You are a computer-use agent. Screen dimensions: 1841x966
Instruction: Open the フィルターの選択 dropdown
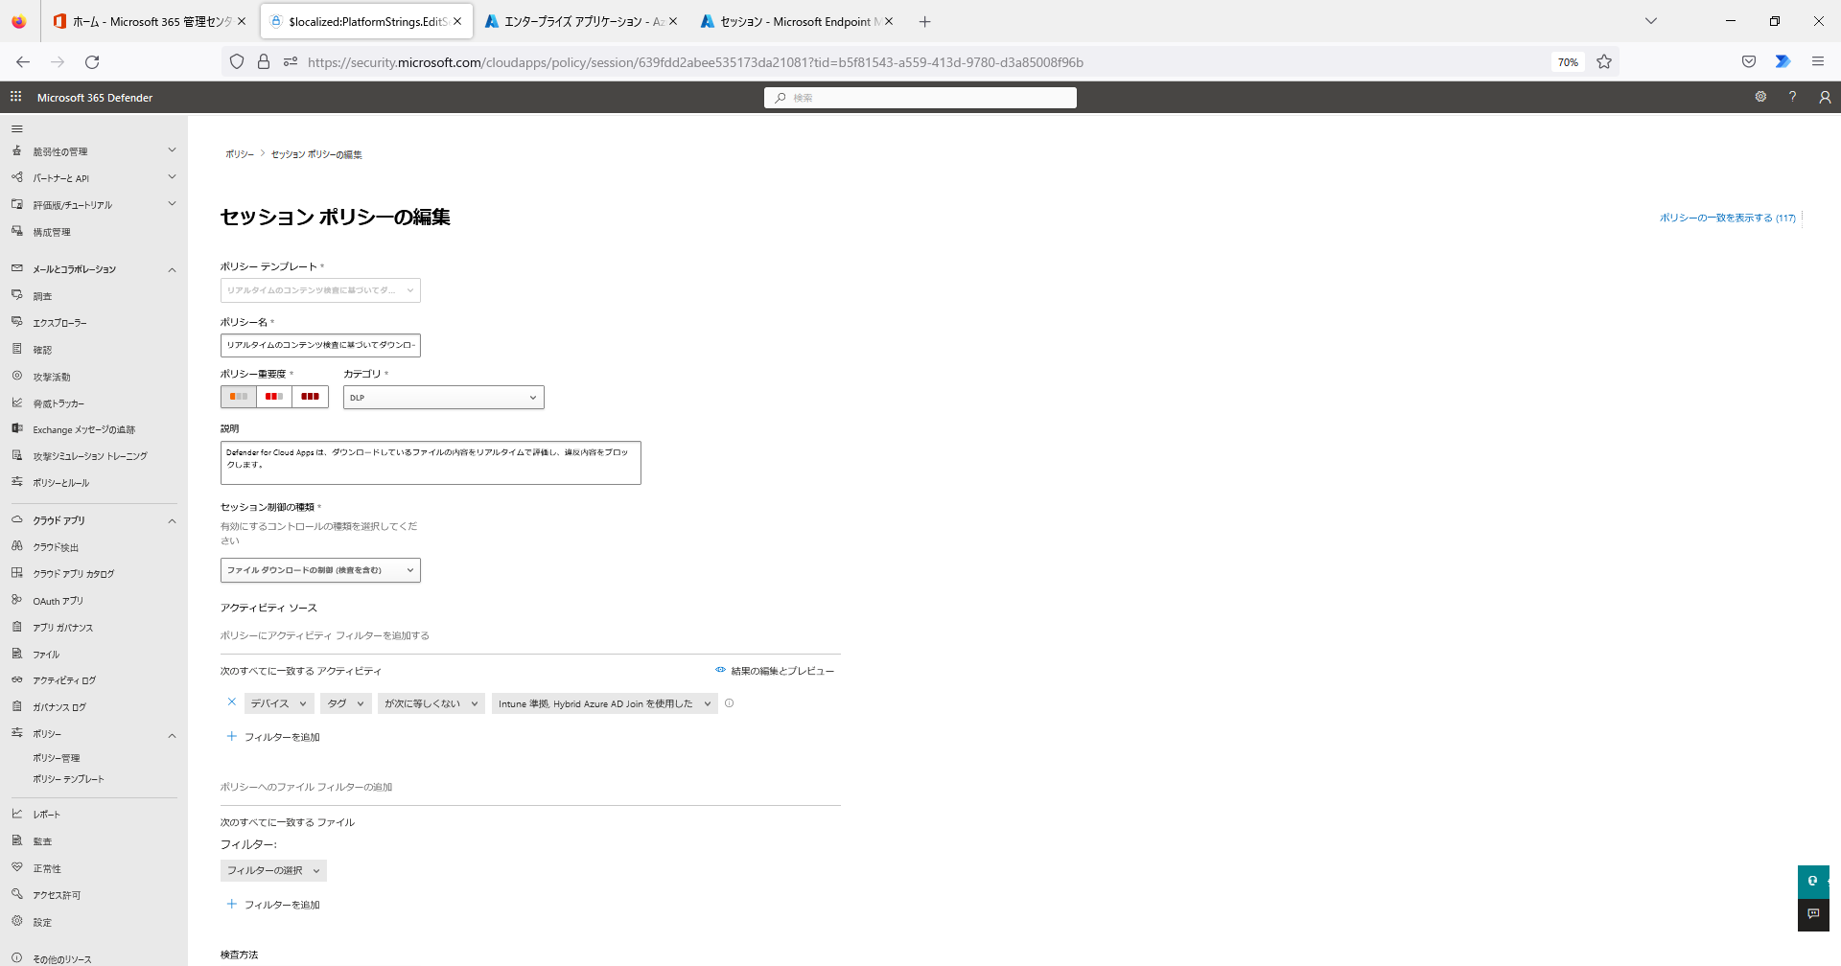tap(273, 870)
